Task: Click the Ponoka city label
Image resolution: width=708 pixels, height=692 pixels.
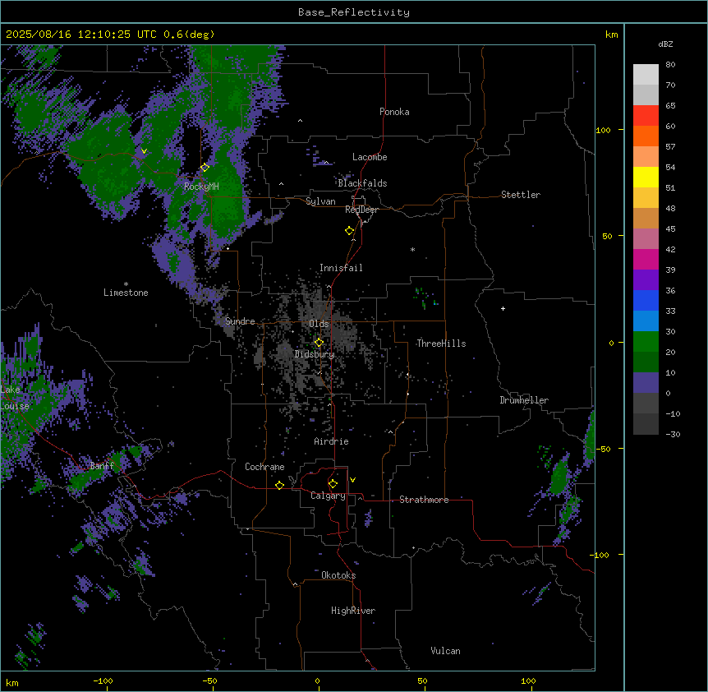Action: [x=394, y=112]
